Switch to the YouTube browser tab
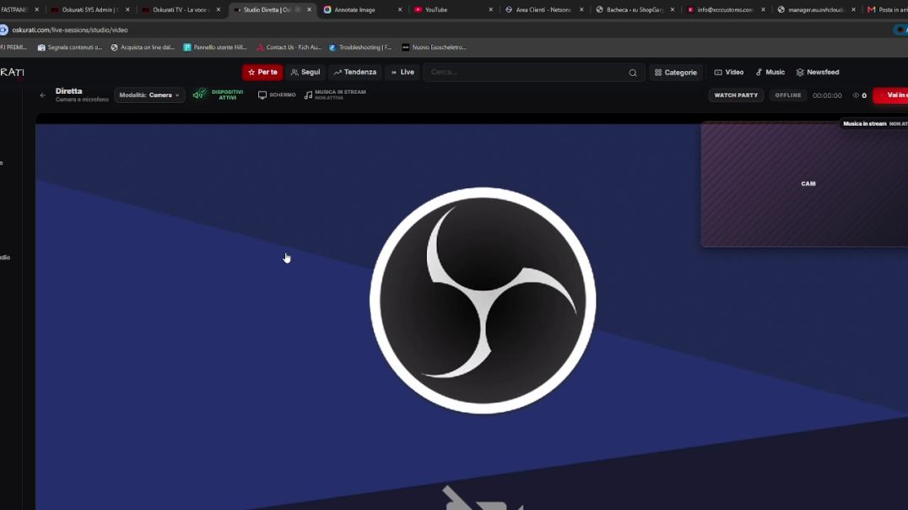 pos(453,10)
